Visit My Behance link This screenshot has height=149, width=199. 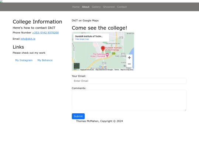45,60
